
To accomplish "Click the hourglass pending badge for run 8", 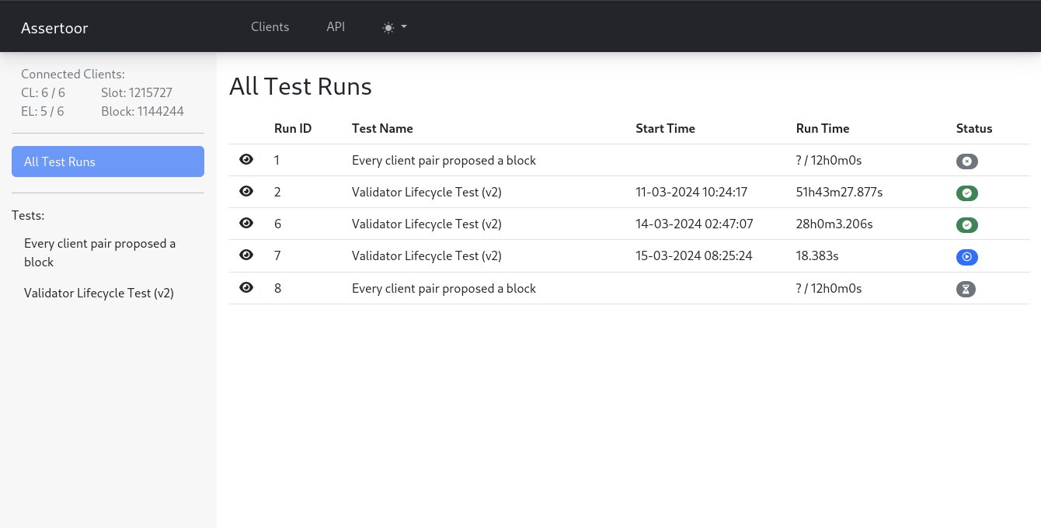I will point(966,289).
